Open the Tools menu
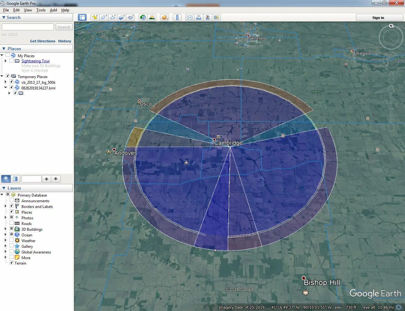Image resolution: width=405 pixels, height=311 pixels. tap(41, 10)
